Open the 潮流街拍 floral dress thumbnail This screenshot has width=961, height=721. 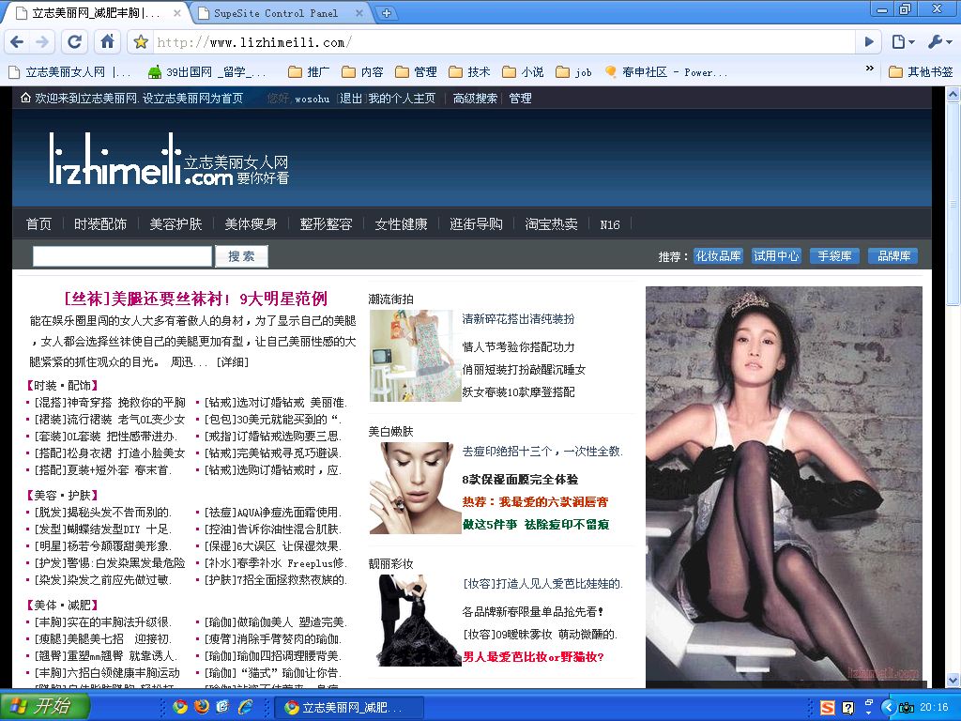pos(415,356)
